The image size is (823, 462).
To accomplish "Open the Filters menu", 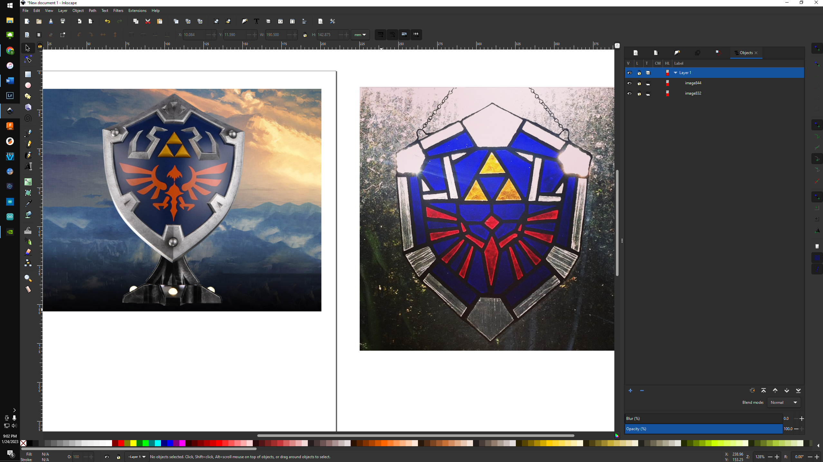I will click(x=118, y=11).
